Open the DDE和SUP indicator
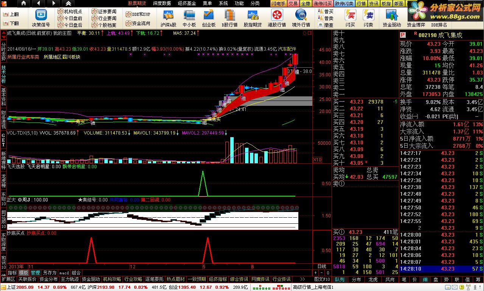This screenshot has height=291, width=484. (x=138, y=14)
